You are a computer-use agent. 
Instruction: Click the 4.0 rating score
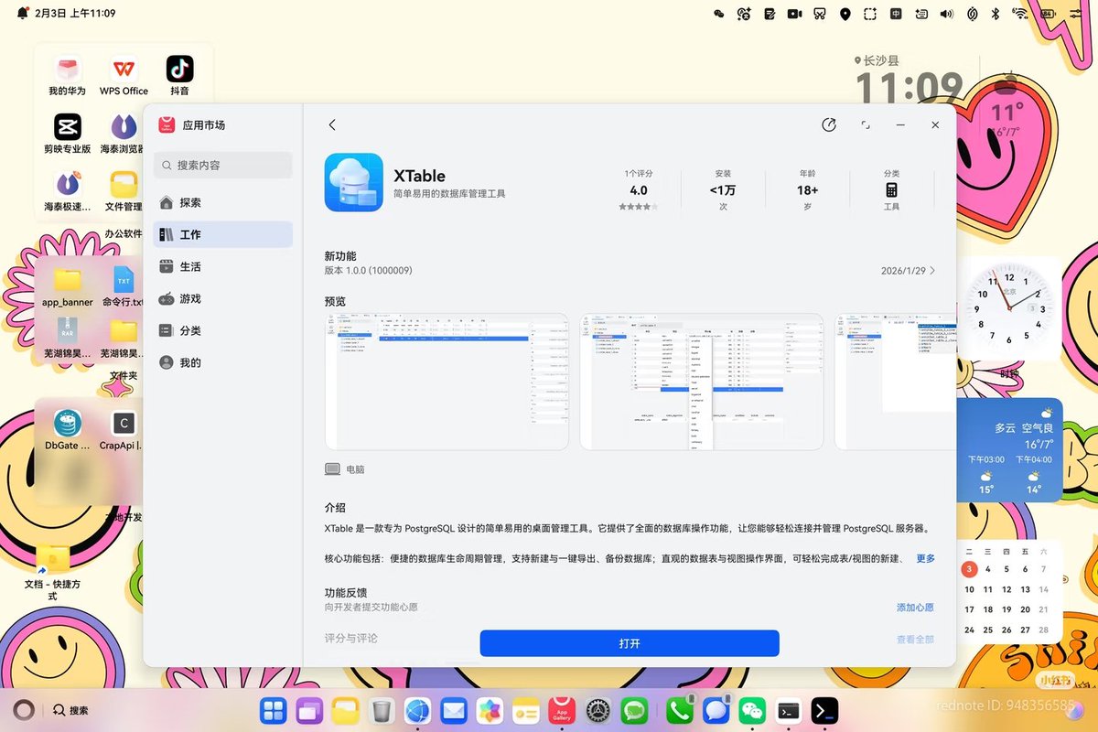click(639, 190)
